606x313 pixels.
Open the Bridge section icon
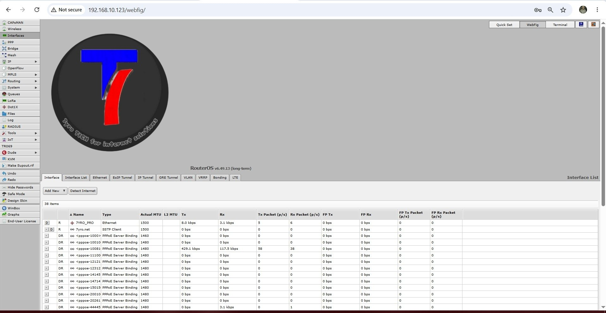(4, 49)
